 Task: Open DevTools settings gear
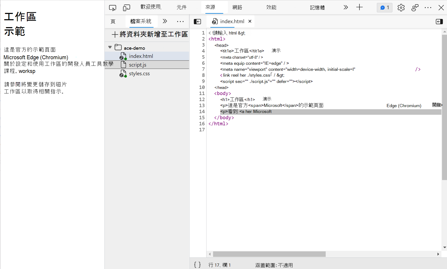pyautogui.click(x=401, y=8)
